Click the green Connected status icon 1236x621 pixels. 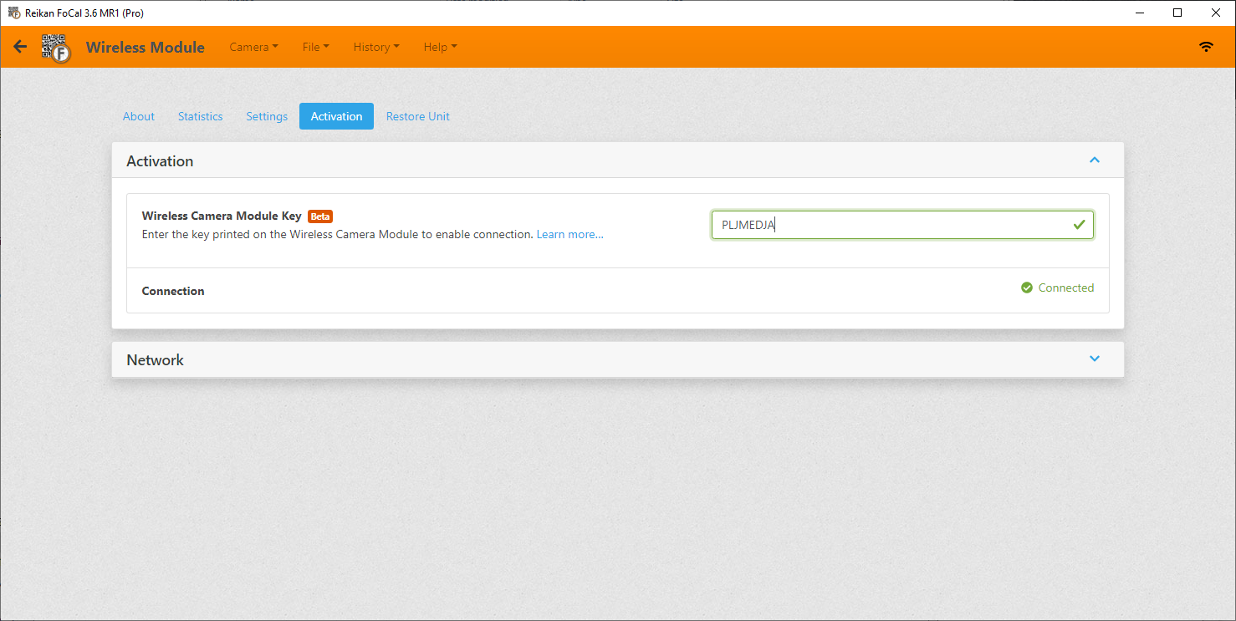point(1027,288)
